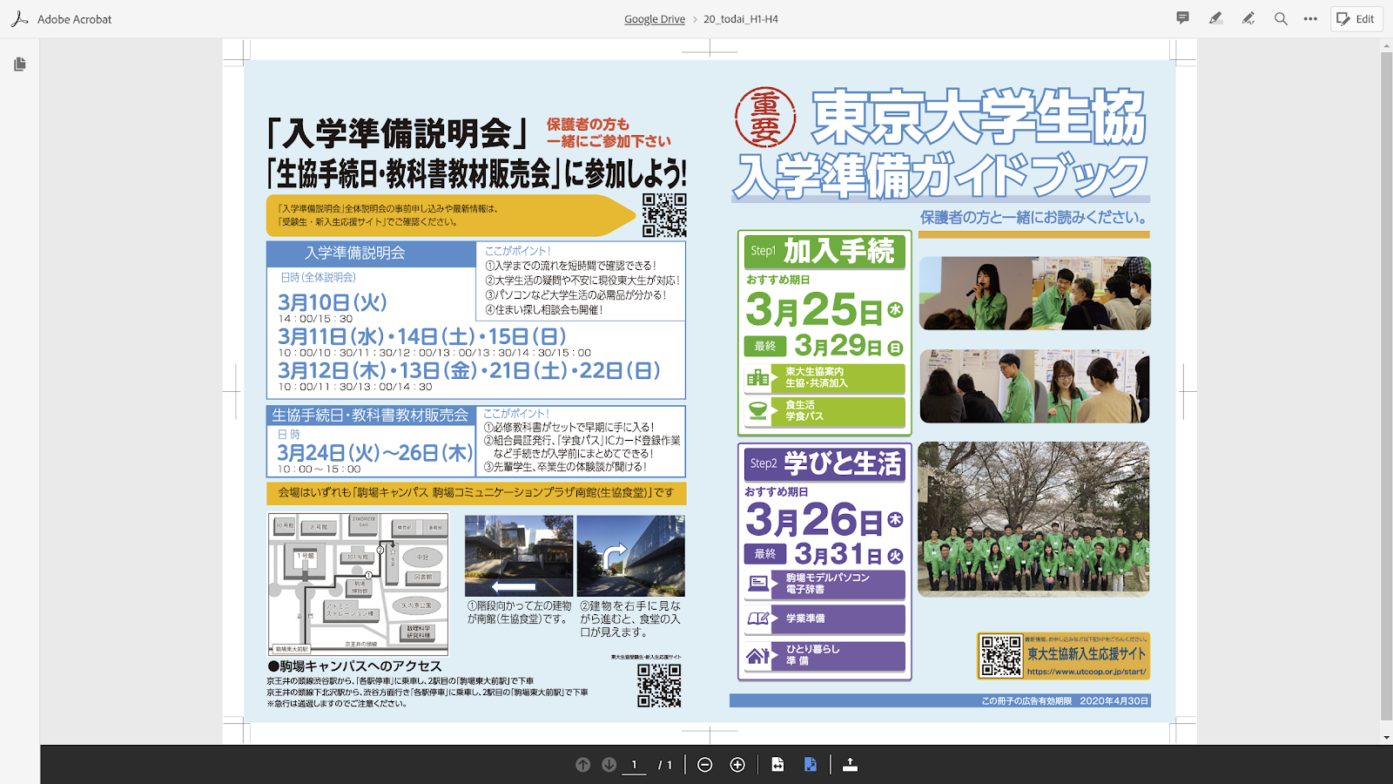Select the highlighter tool
Viewport: 1393px width, 784px height.
[1215, 18]
